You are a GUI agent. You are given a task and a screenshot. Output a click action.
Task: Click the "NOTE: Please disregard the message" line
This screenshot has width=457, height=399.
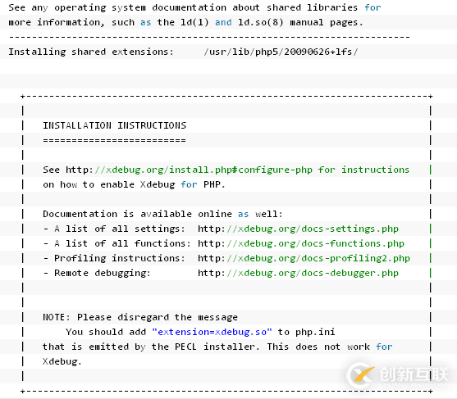tap(140, 317)
